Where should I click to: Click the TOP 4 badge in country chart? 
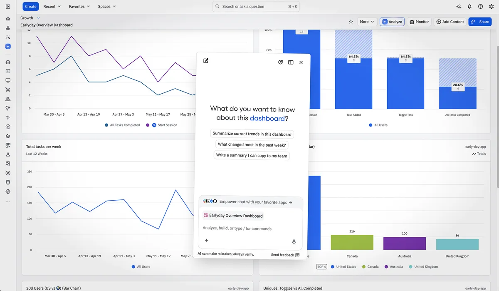pyautogui.click(x=322, y=266)
